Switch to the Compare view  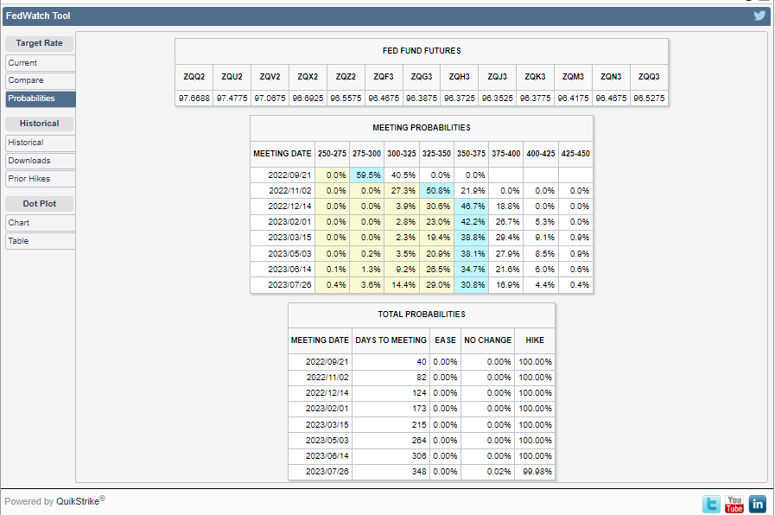pos(39,80)
